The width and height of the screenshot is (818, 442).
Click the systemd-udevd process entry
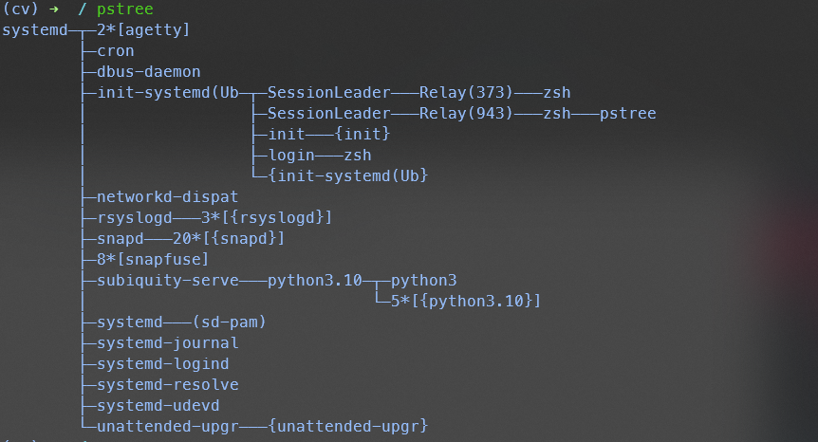[x=158, y=406]
